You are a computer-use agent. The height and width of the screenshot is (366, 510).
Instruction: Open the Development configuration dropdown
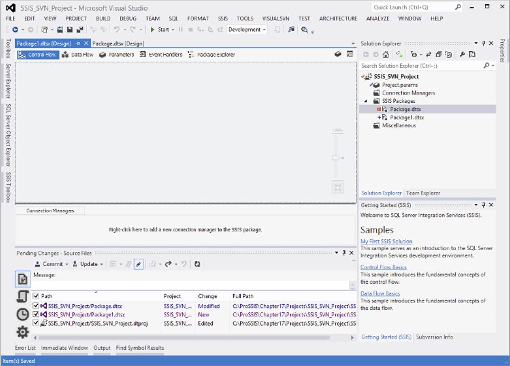247,30
